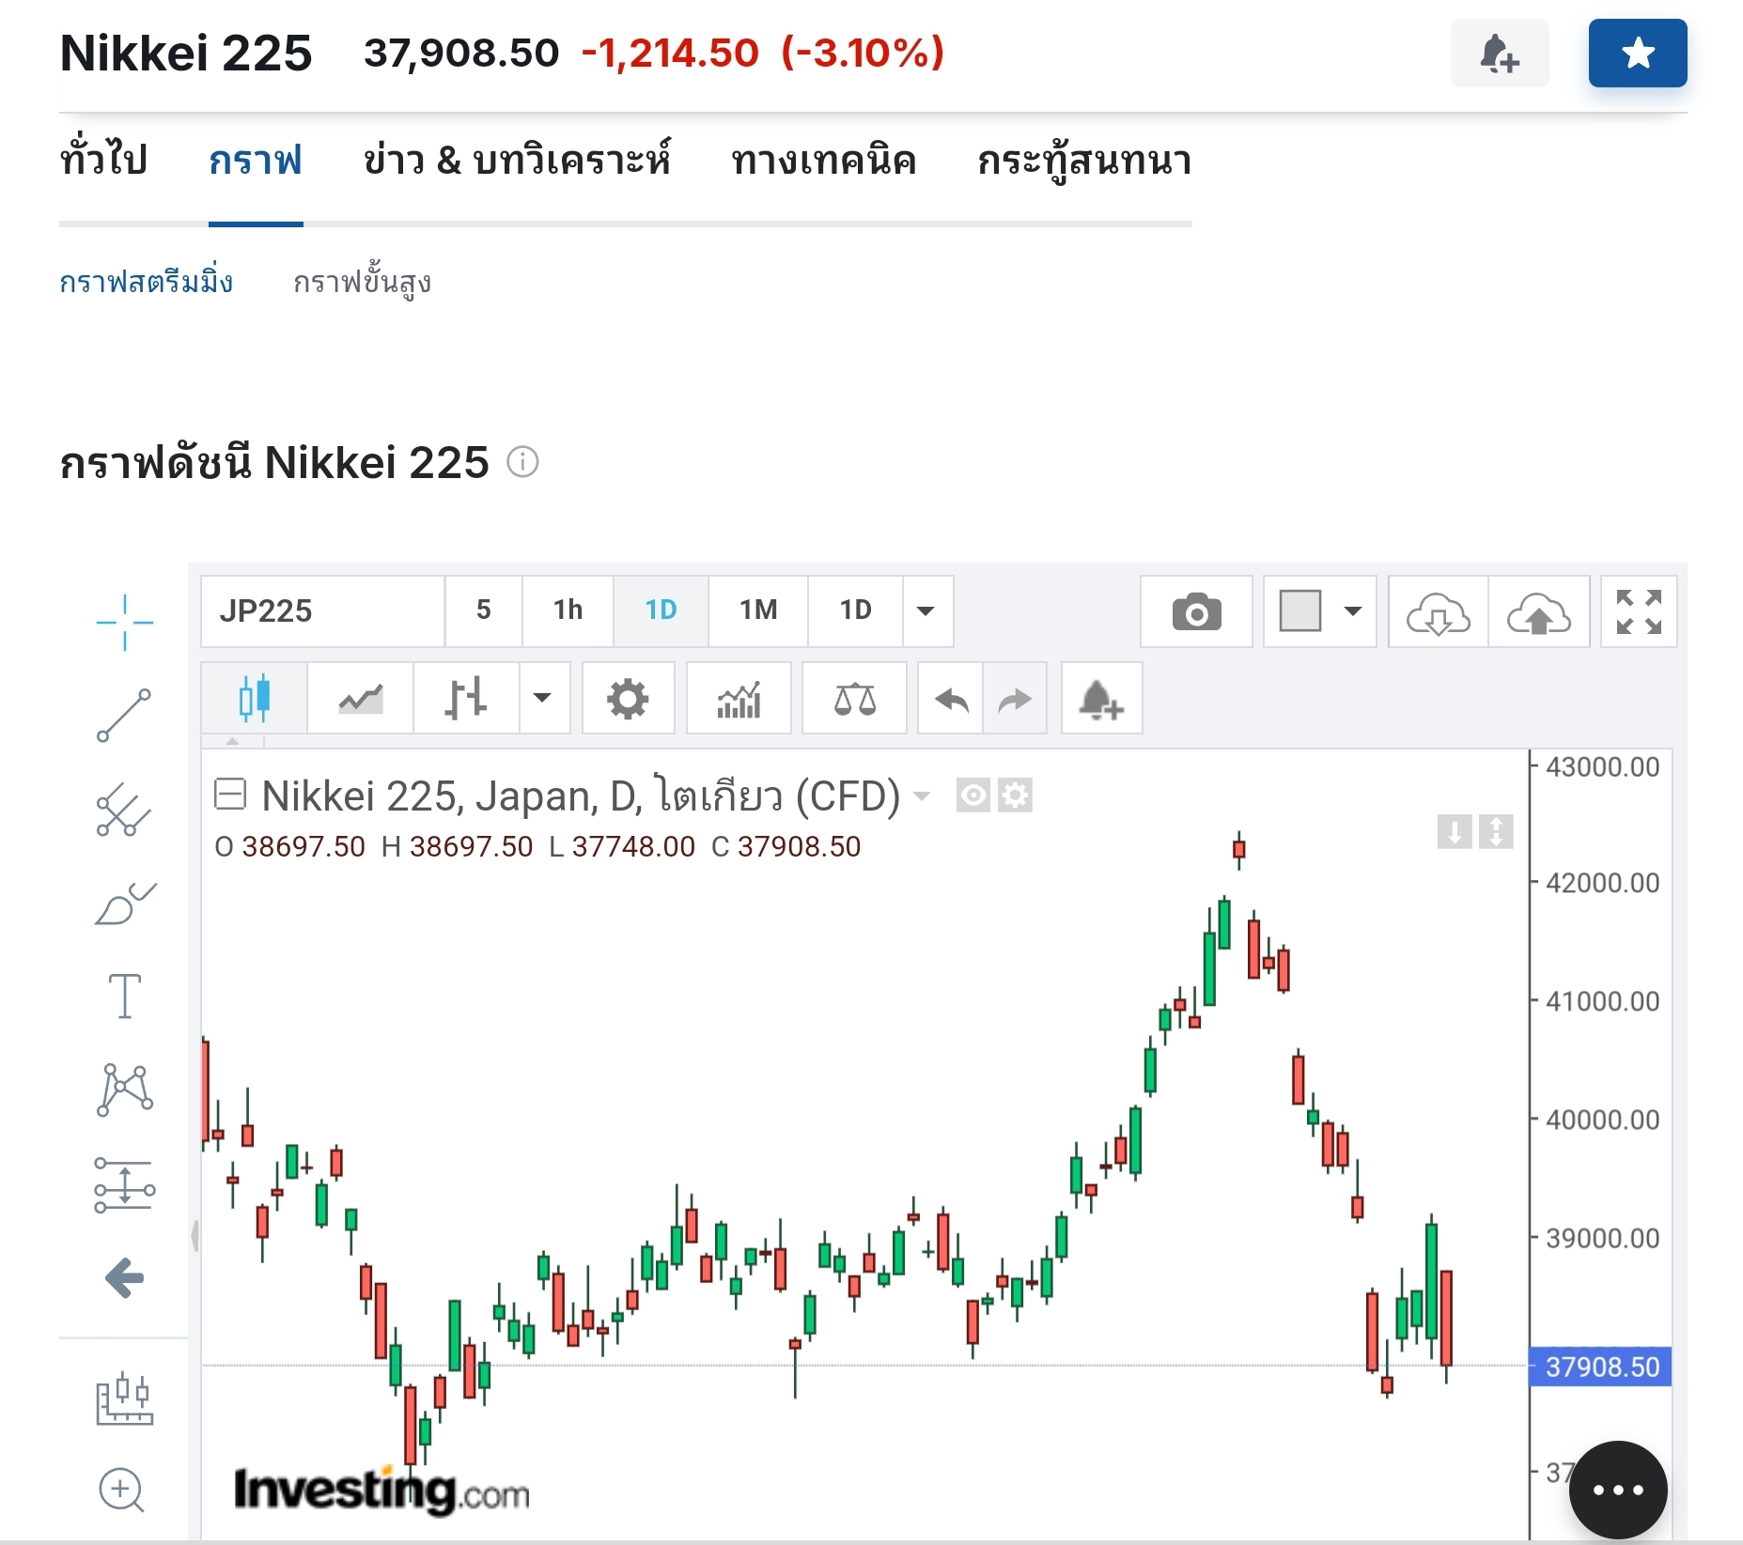Toggle the favorite star button
This screenshot has width=1743, height=1545.
1637,54
